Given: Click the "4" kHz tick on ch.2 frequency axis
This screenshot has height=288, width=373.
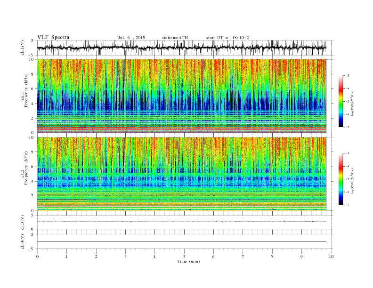Looking at the screenshot, I should [x=33, y=181].
